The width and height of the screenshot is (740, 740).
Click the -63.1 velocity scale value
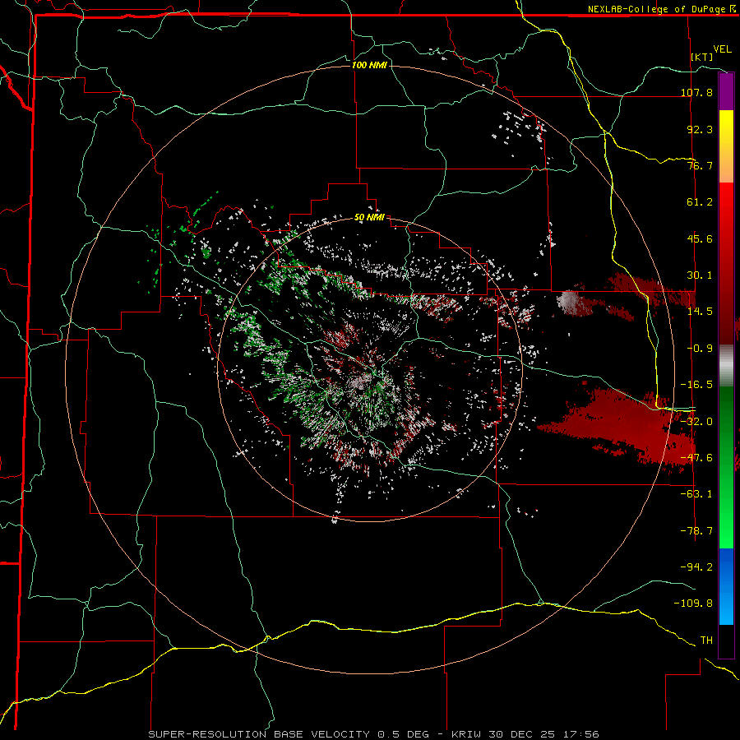(696, 494)
